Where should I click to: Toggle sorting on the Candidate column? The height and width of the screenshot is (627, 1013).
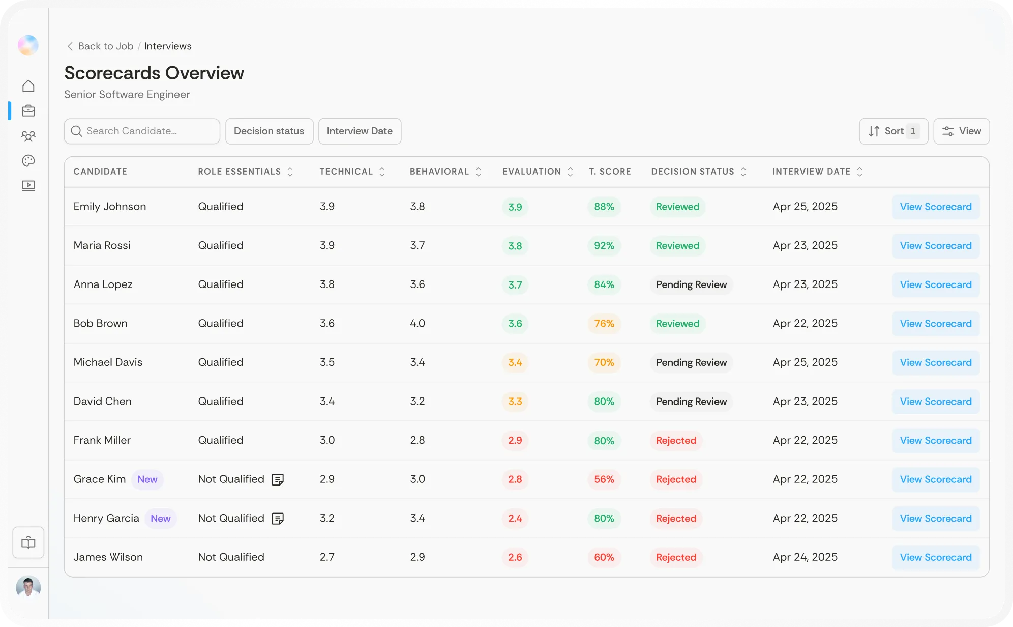point(100,172)
